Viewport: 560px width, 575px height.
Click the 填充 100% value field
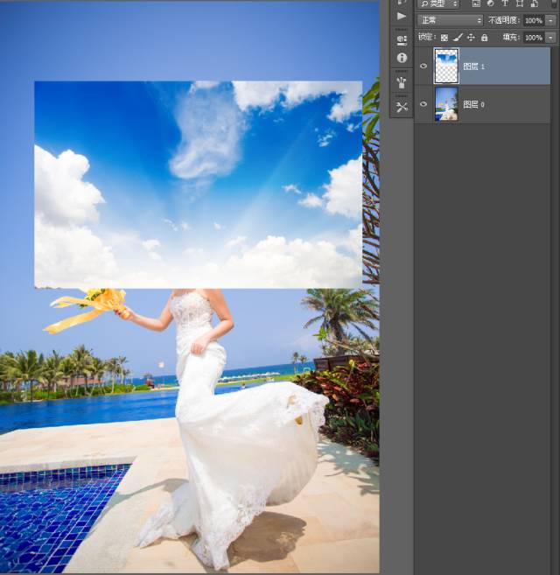pos(534,38)
